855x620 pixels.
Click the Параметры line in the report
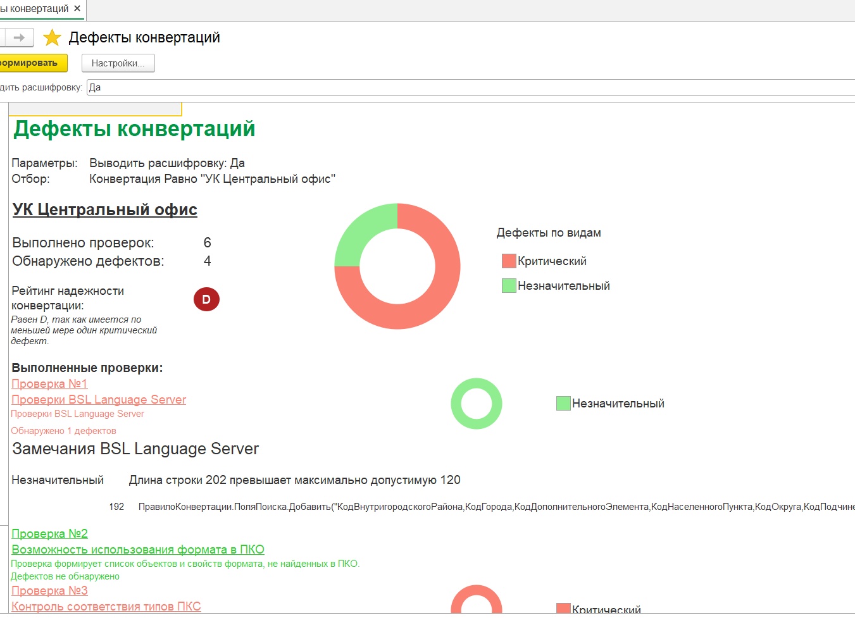(x=128, y=163)
